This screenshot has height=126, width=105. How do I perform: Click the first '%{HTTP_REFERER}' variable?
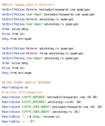[x=34, y=97]
